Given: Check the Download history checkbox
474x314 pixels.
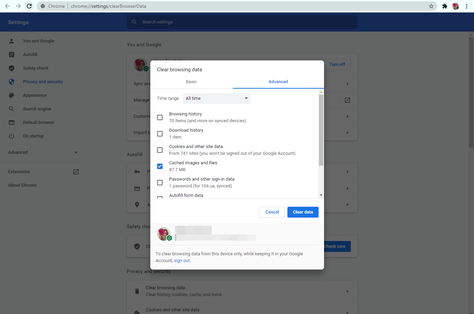Looking at the screenshot, I should point(160,134).
